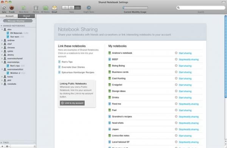Screen dimensions: 227x148
Task: Click the blue round icon beside View
Action: pos(89,8)
